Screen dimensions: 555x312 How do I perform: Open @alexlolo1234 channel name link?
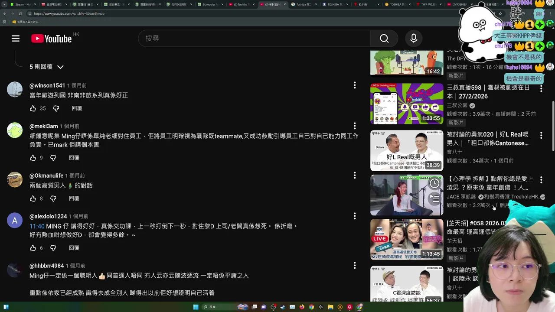tap(48, 216)
